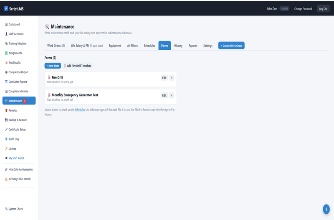Image resolution: width=334 pixels, height=220 pixels.
Task: Click the Fire Drill form document icon
Action: [x=49, y=77]
